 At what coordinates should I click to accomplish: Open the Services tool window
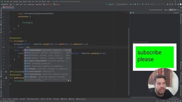point(72,99)
